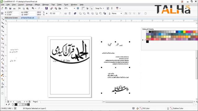Select the Text tool
Viewport: 198px width, 111px height.
pyautogui.click(x=2, y=55)
